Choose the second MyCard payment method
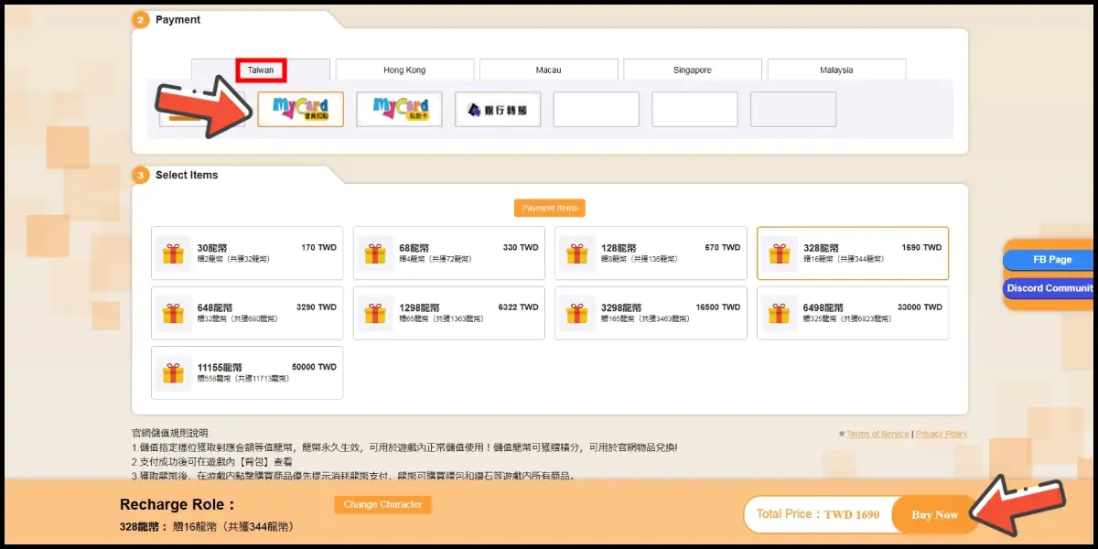 point(399,110)
